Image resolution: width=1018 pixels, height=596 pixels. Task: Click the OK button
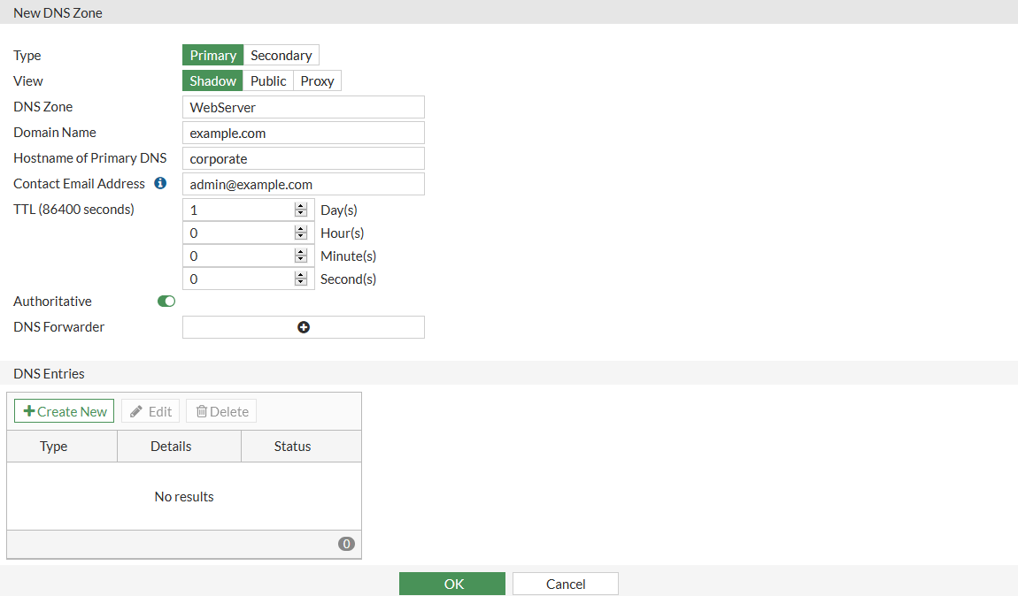[x=451, y=584]
